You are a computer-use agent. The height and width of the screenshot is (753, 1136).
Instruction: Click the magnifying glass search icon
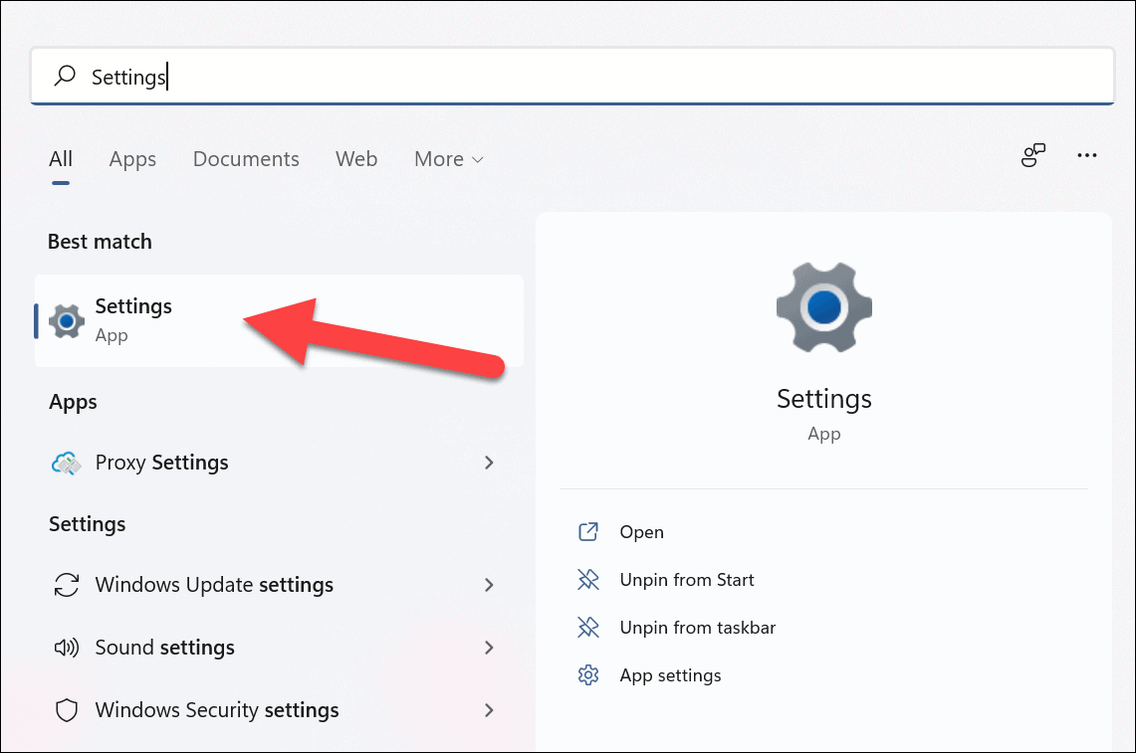pos(64,75)
